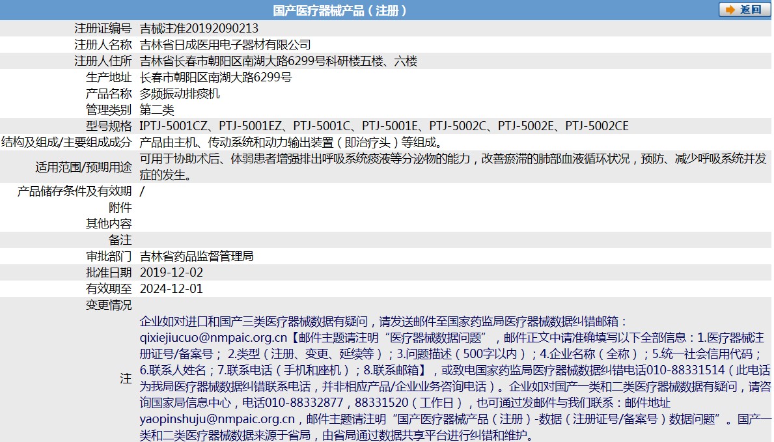Select phone number 010-88331514 in the note
The image size is (774, 442).
tap(685, 370)
